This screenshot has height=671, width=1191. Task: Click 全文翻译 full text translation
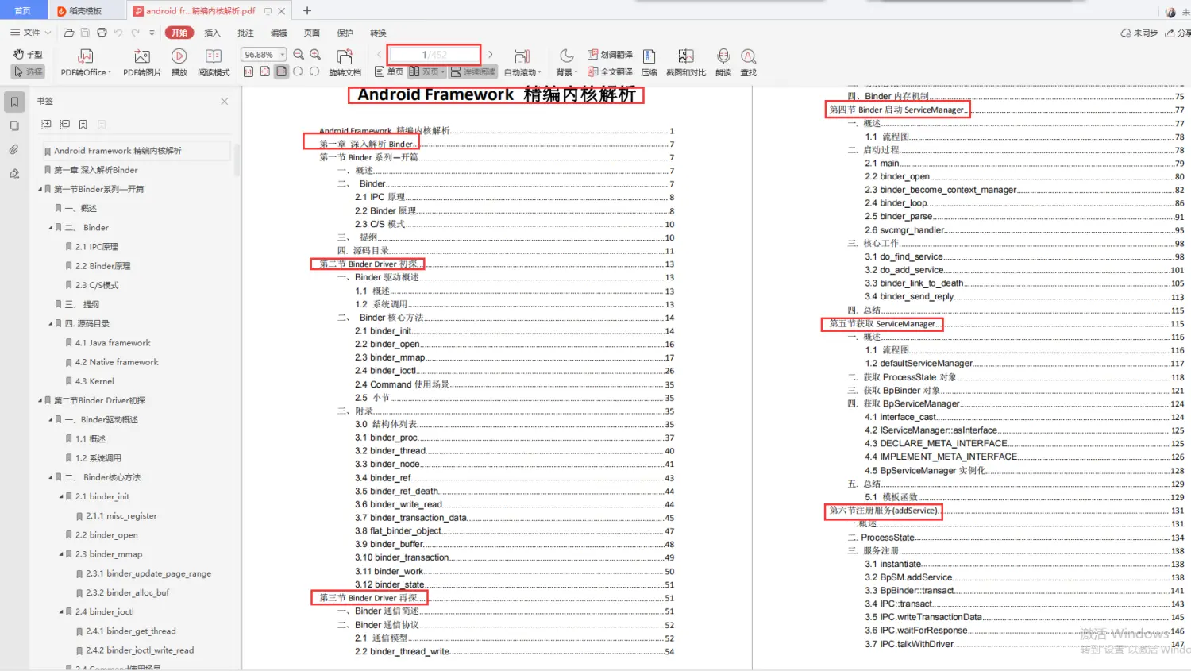[x=610, y=71]
